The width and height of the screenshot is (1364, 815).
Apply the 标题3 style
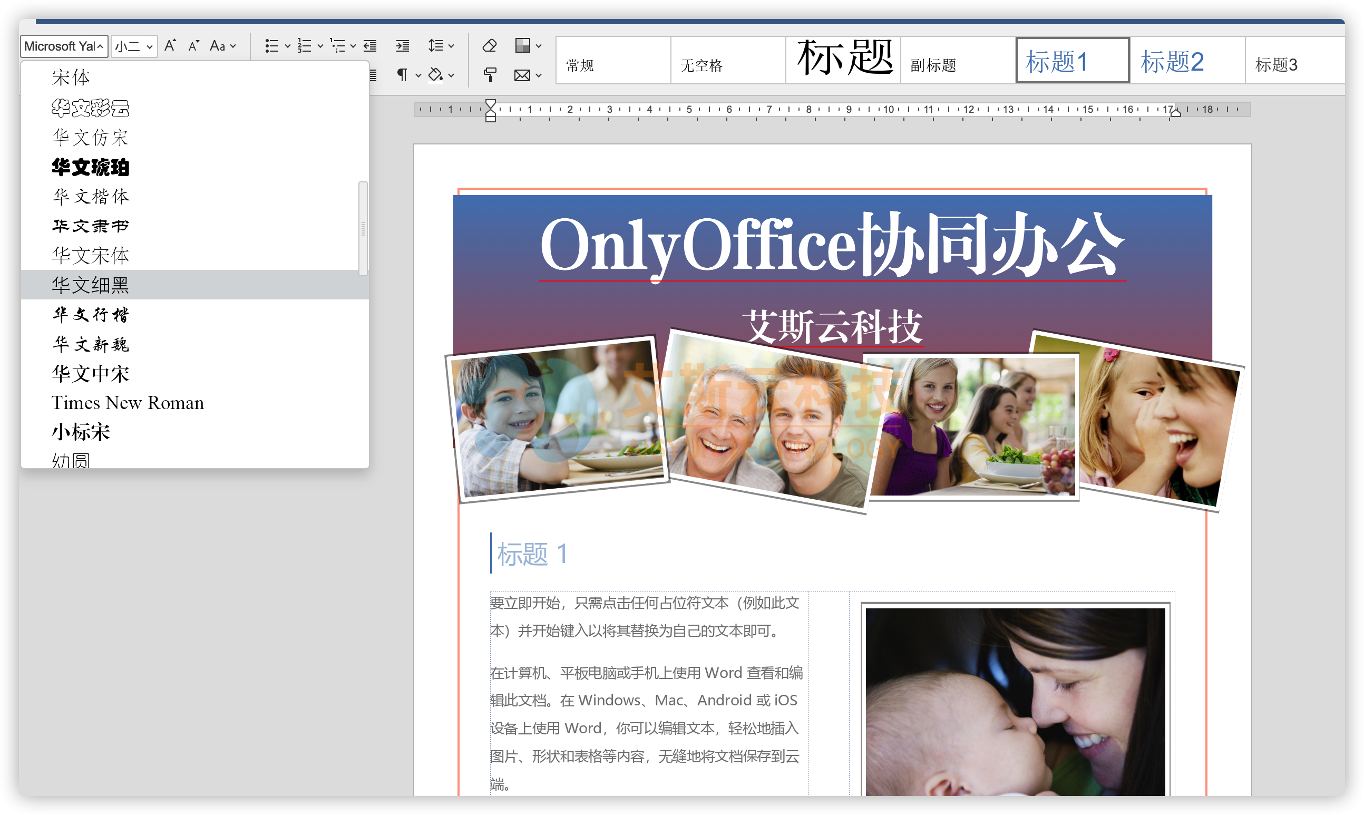1294,61
